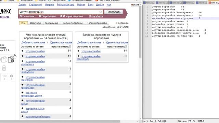The height and width of the screenshot is (123, 219).
Task: Click plus next to 'услуги воровайки новокузнецк'
Action: click(23, 61)
